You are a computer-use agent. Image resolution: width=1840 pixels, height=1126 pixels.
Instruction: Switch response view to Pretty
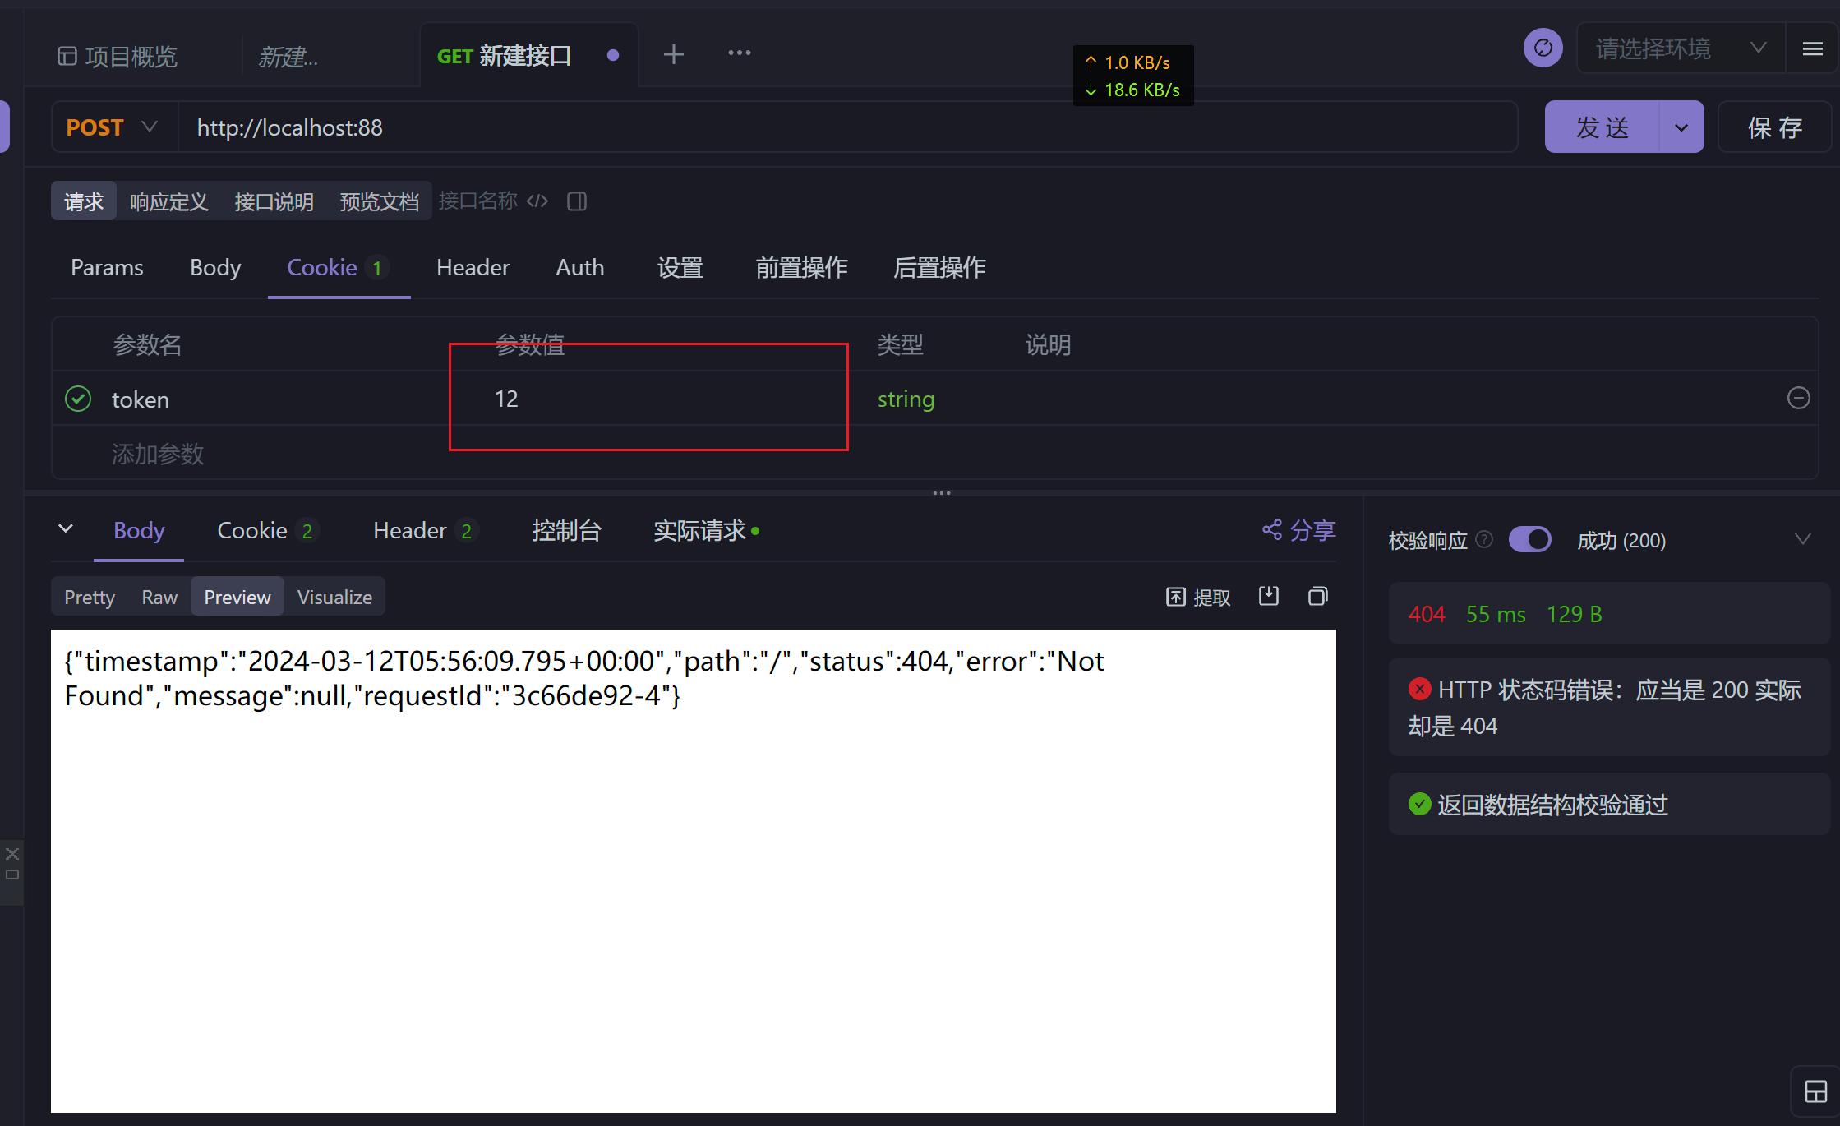[90, 598]
